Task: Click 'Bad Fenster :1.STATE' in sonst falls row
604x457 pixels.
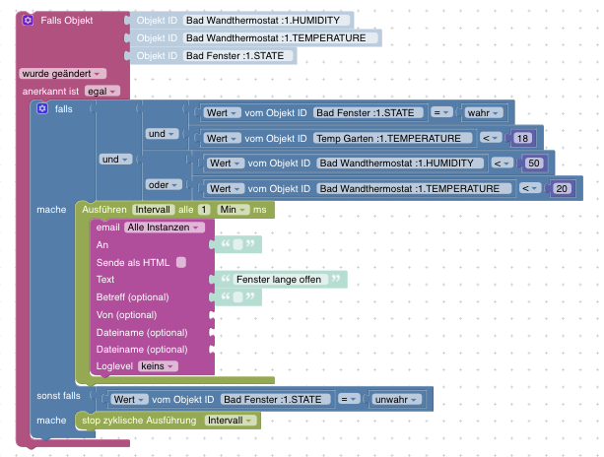Action: (x=275, y=399)
